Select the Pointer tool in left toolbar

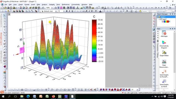click(x=4, y=15)
